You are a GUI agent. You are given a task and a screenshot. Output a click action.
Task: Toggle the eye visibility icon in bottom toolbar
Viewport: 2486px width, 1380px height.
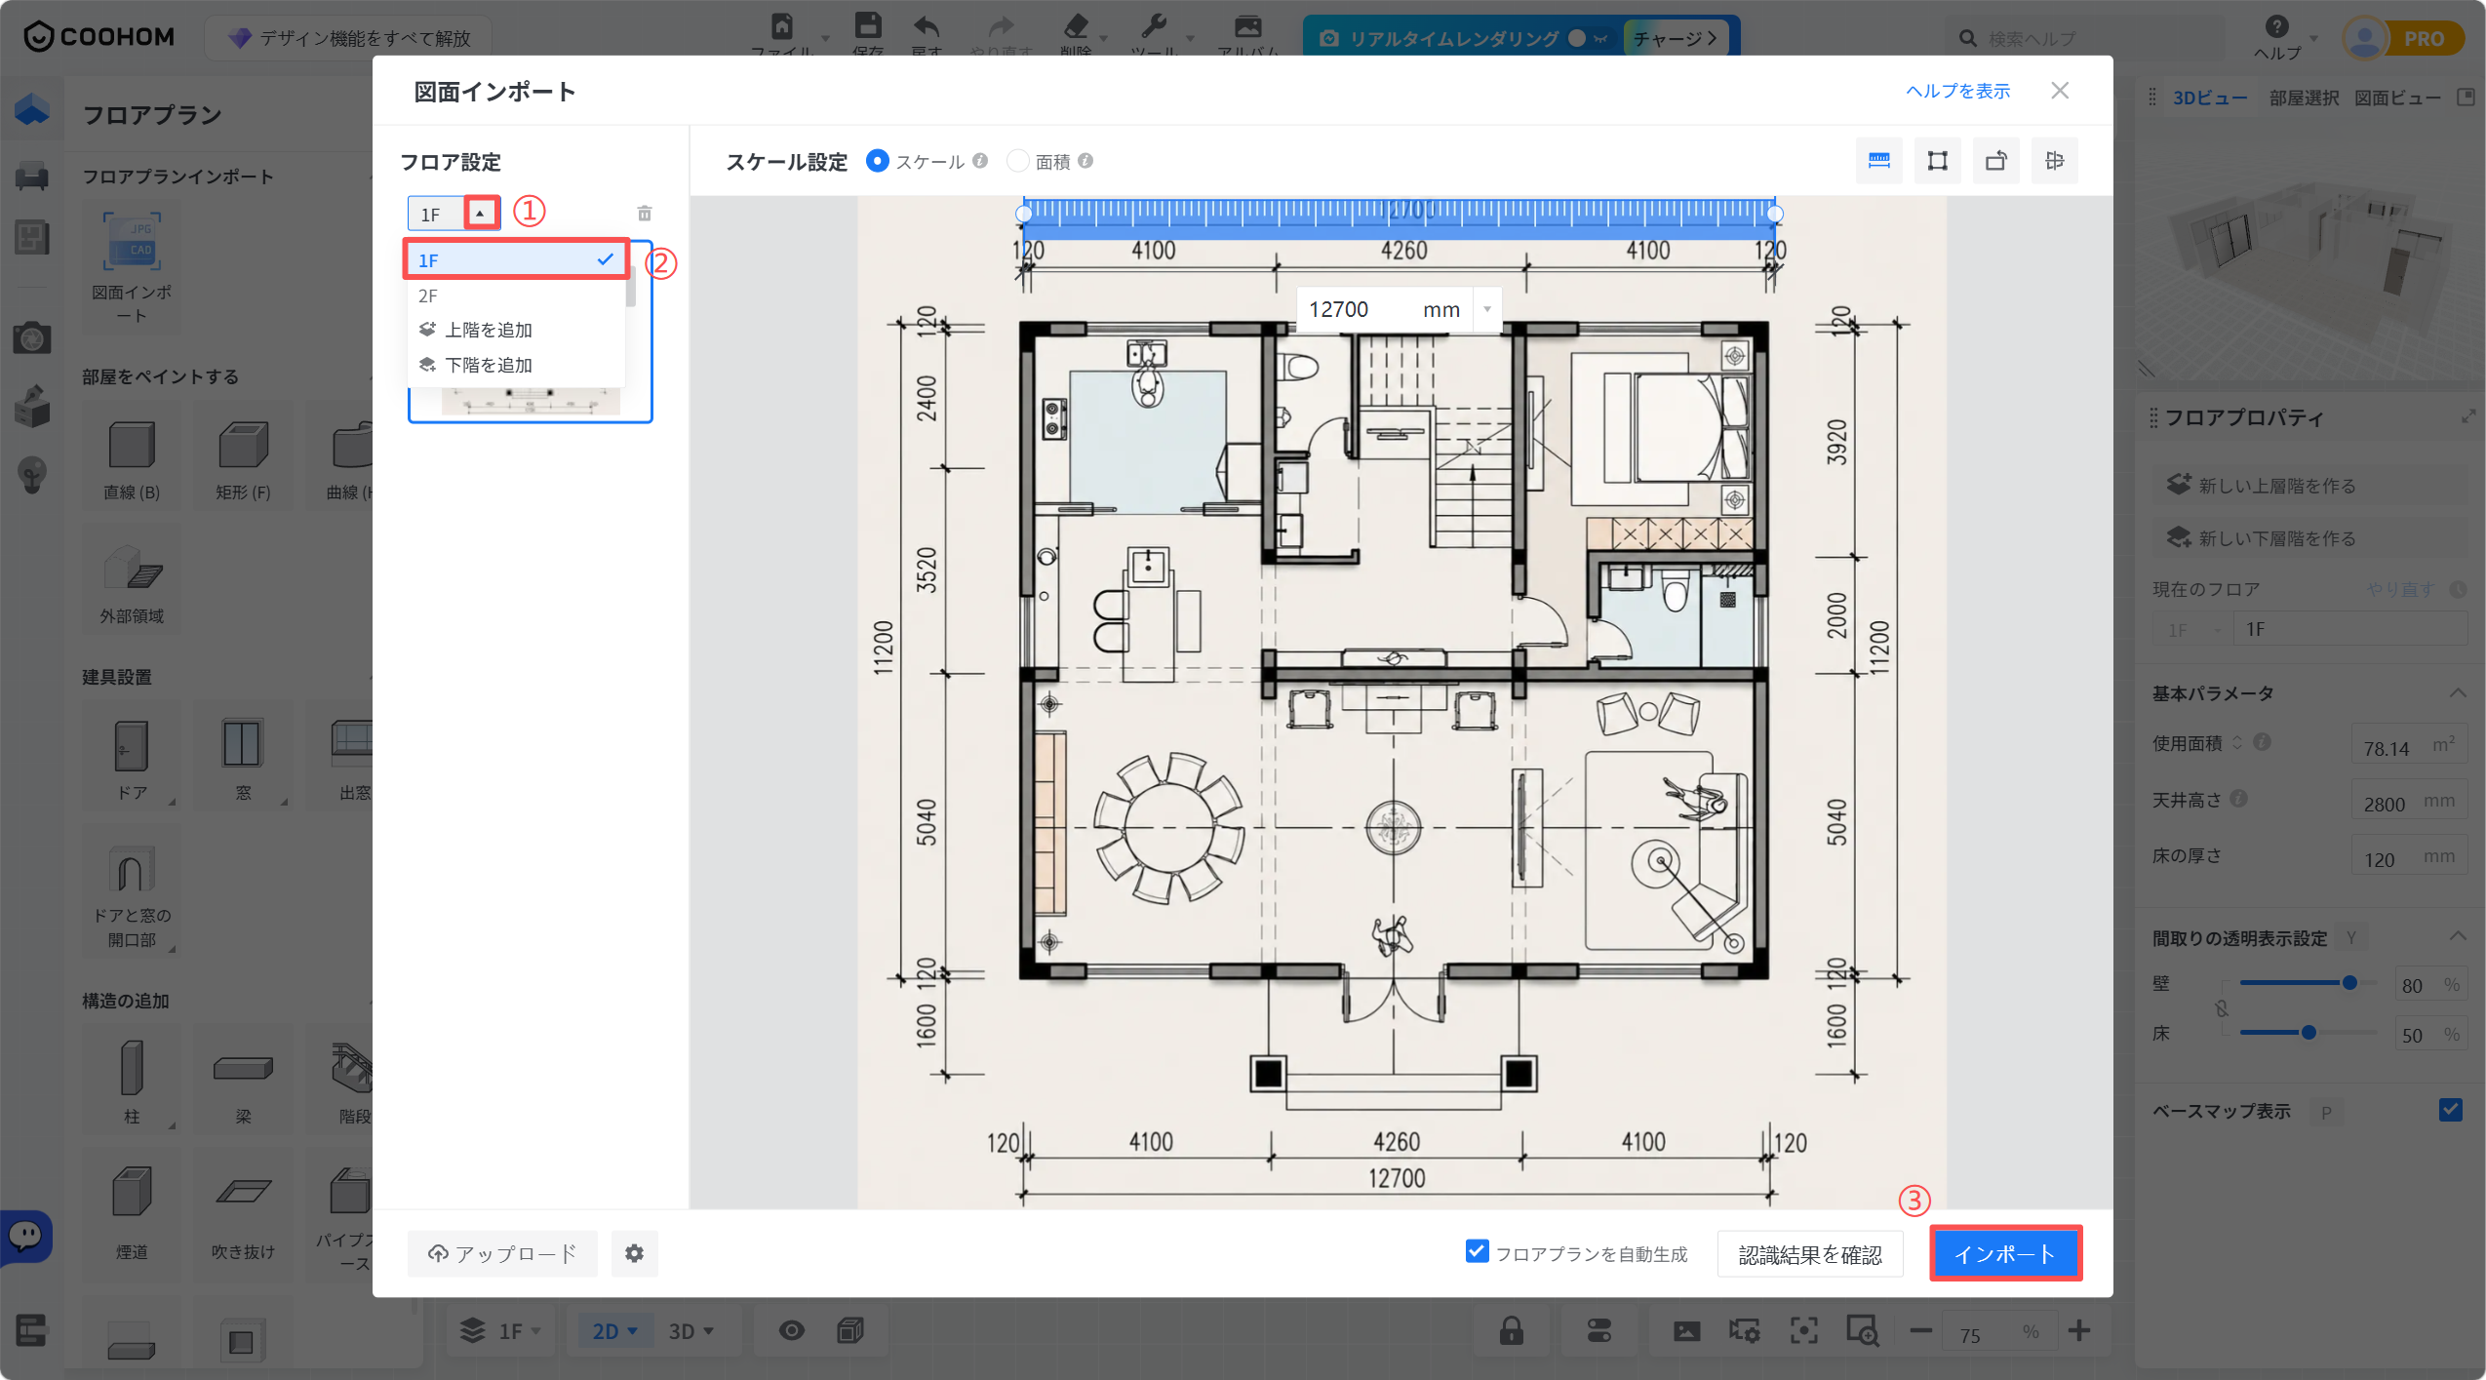(791, 1331)
